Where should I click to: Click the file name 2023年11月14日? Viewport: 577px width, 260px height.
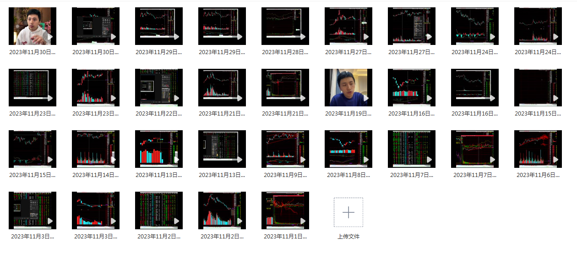[96, 175]
